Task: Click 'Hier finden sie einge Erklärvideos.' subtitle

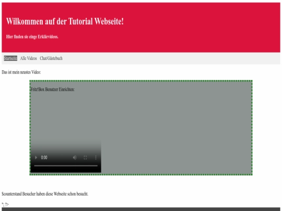Action: (x=32, y=36)
